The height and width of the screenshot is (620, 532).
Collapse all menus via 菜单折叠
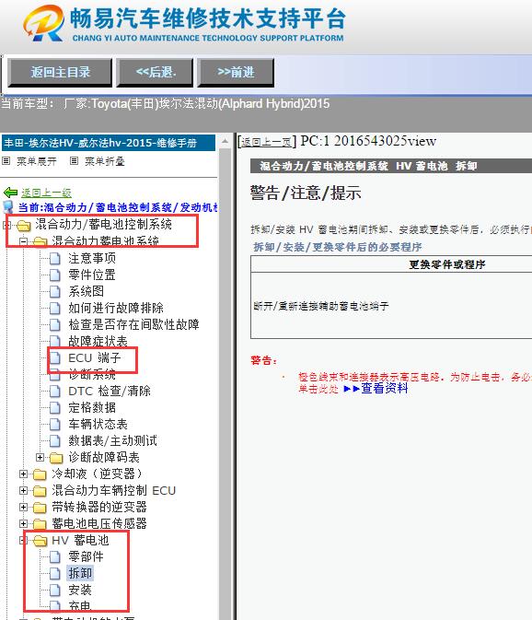click(x=105, y=161)
